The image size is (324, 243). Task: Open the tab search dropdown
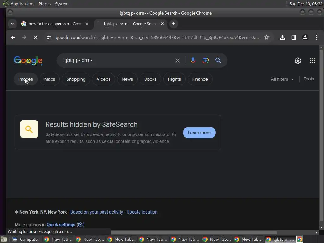[12, 24]
